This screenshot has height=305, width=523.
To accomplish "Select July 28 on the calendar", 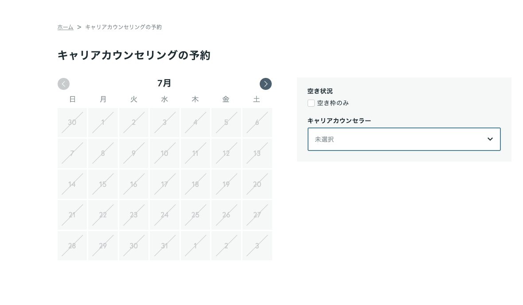I will (x=72, y=246).
